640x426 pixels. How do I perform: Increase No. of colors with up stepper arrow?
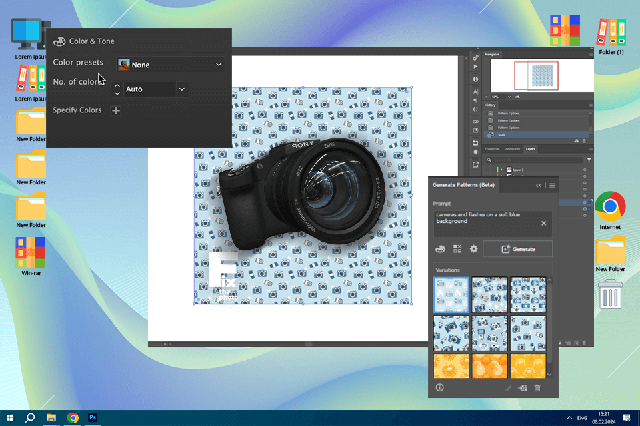coord(117,86)
